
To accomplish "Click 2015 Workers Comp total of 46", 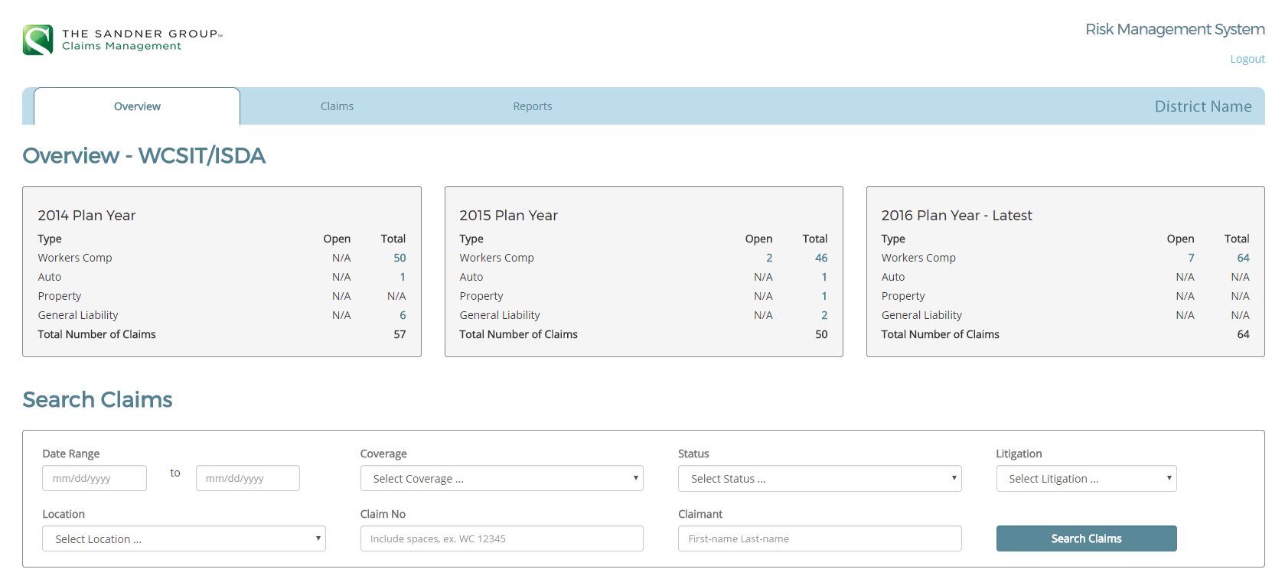I will tap(821, 258).
